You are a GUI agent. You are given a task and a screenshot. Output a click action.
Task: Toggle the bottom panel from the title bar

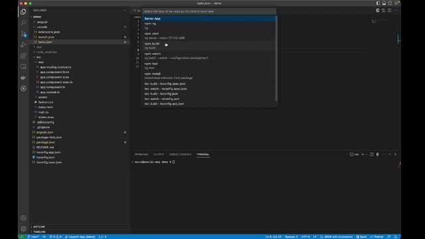[384, 3]
